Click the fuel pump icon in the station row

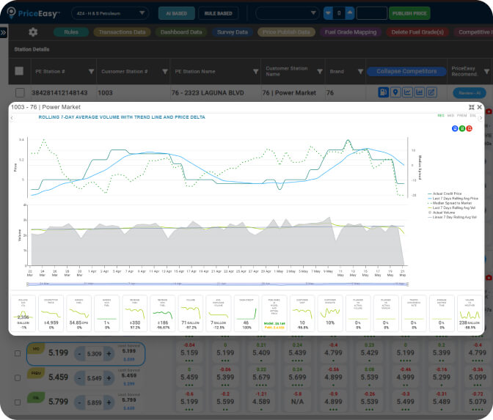[383, 92]
